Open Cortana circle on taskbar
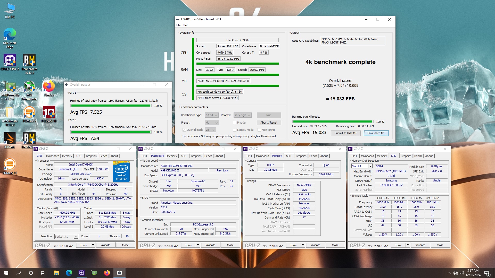Image resolution: width=495 pixels, height=278 pixels. tap(31, 273)
